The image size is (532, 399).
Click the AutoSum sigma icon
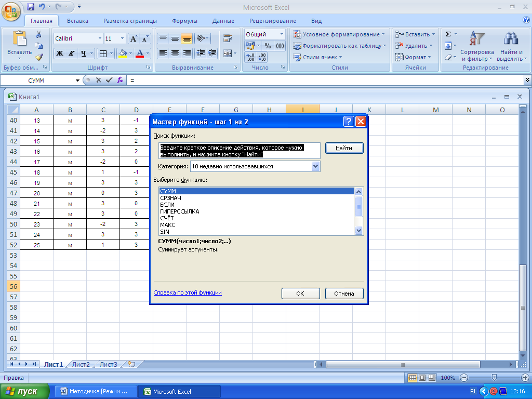click(448, 34)
